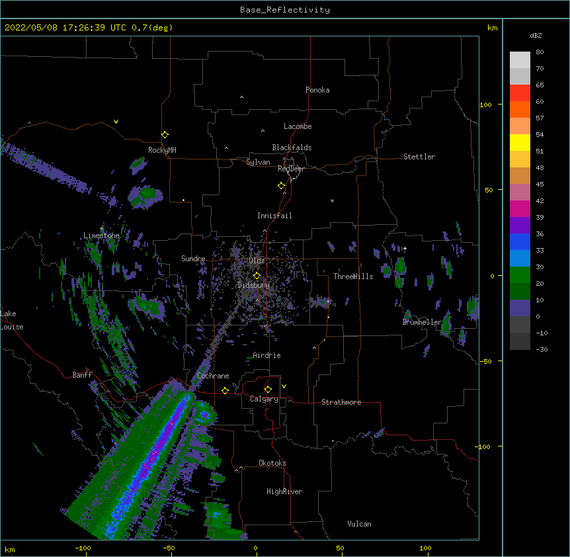Pick the bright yellow 51–54 dBZ legend swatch
Screen dimensions: 570x557
click(520, 142)
